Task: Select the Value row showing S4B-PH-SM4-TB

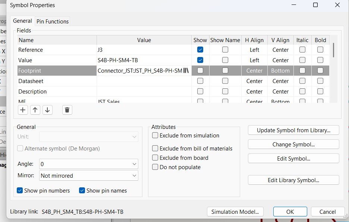Action: 144,60
